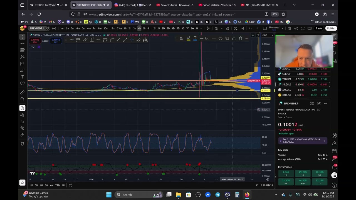This screenshot has width=356, height=200.
Task: Open the heart icons tool in left sidebar
Action: click(x=22, y=84)
